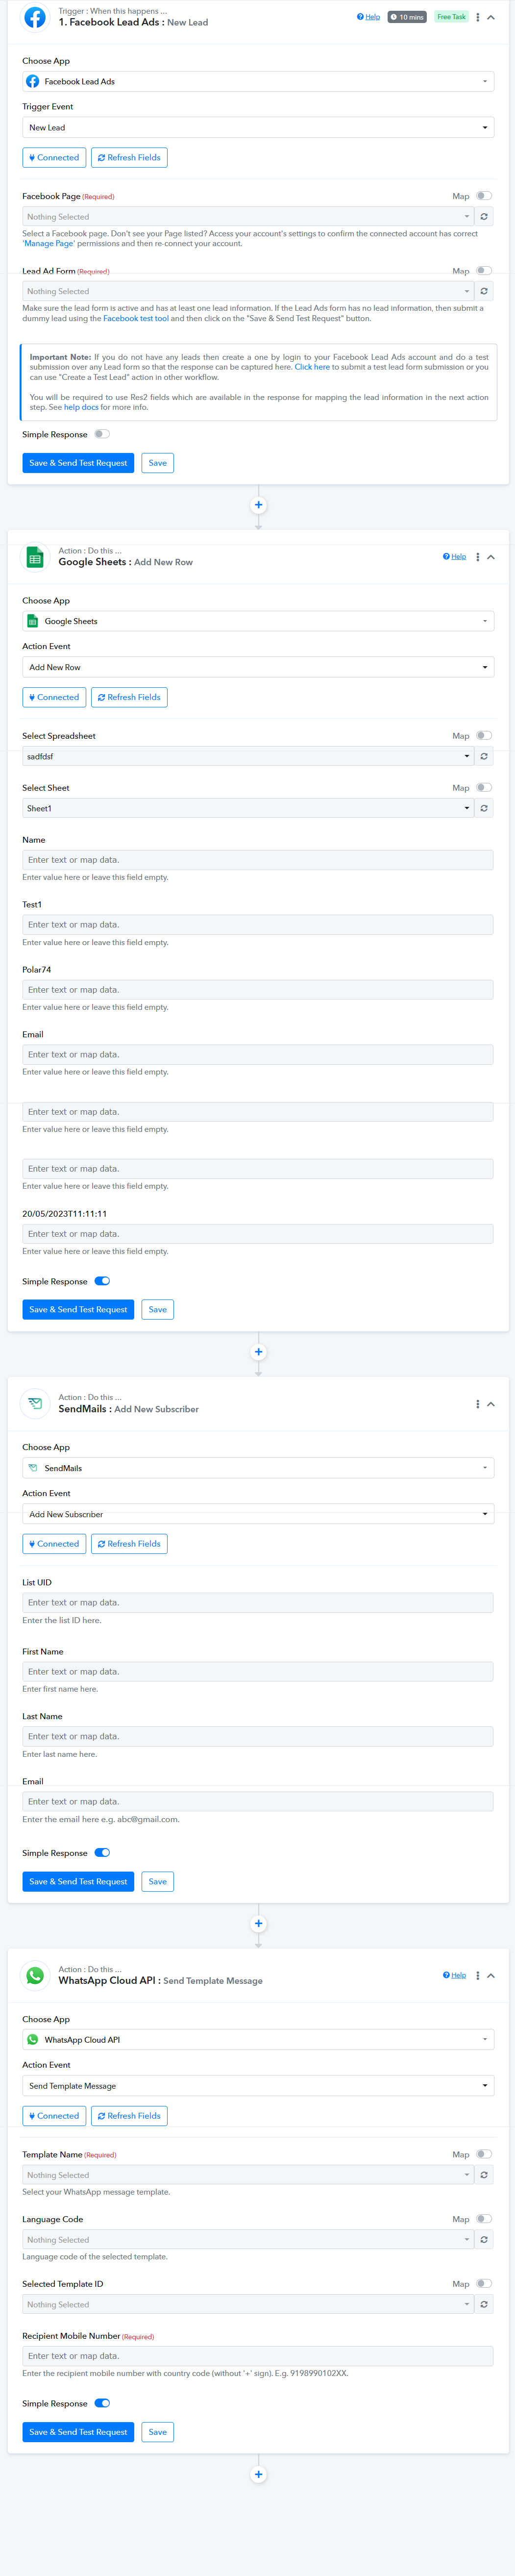Viewport: 515px width, 2576px height.
Task: Add step after SendMails with plus
Action: (x=258, y=1923)
